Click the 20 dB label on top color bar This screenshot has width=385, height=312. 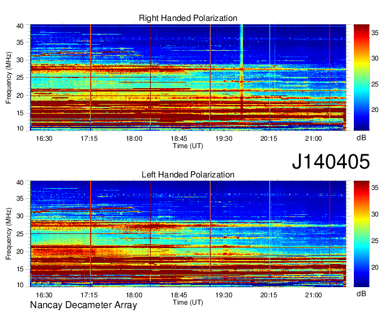375,110
